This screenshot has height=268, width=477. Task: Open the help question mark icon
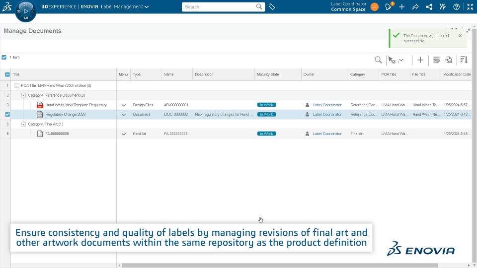click(x=456, y=7)
